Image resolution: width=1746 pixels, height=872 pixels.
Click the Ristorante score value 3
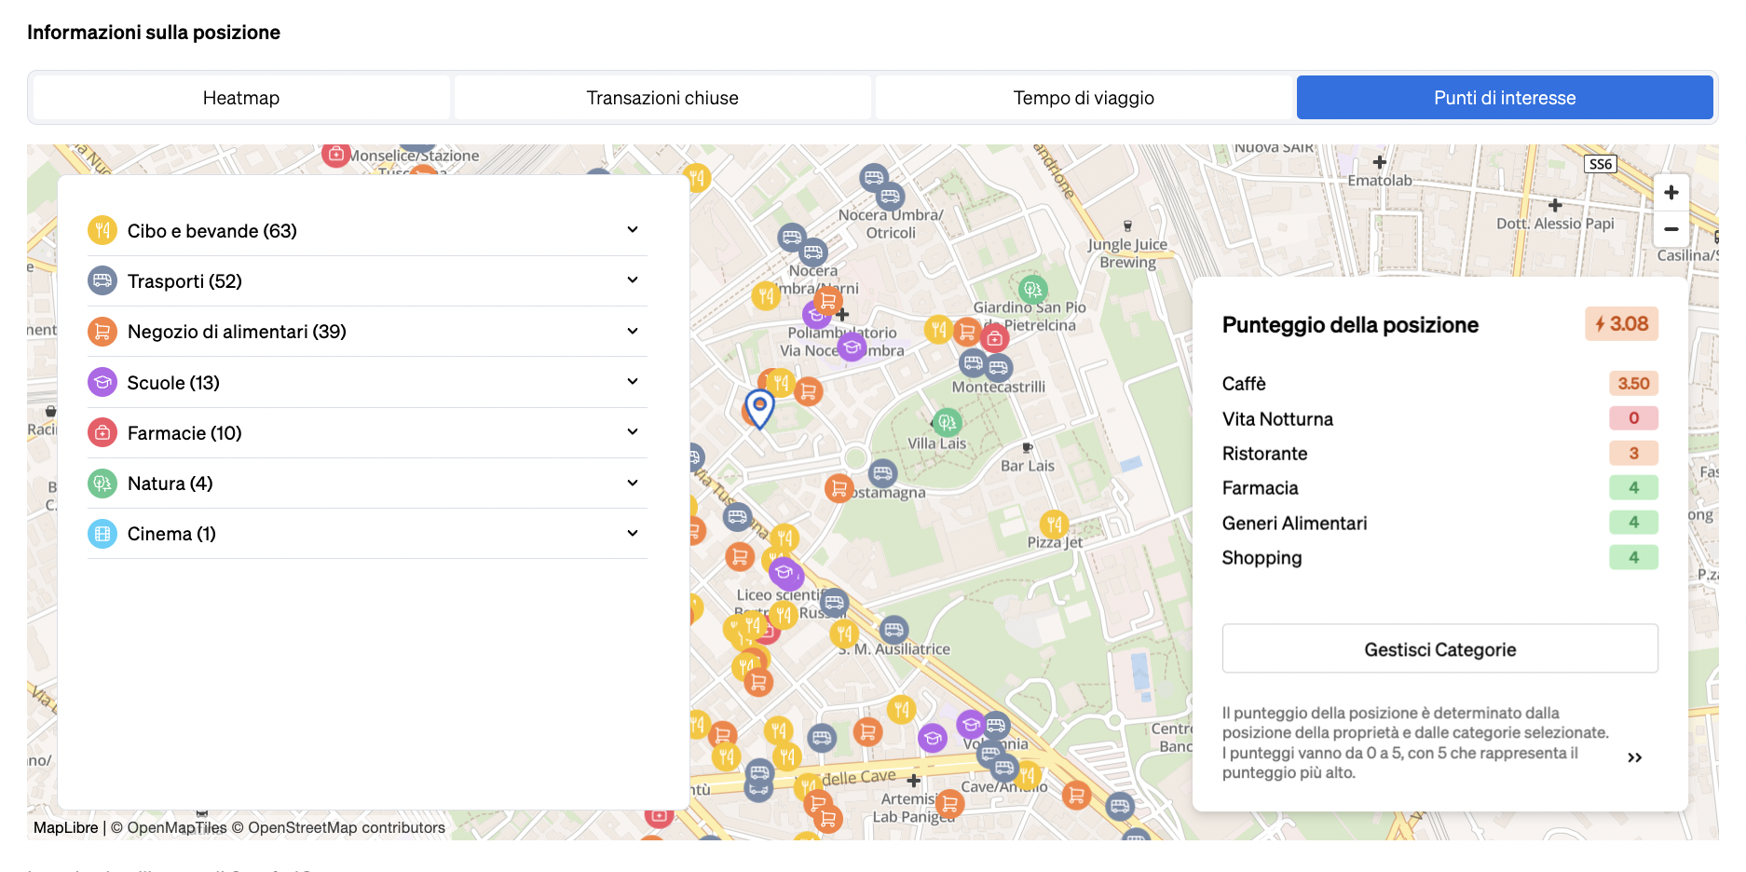(1633, 453)
